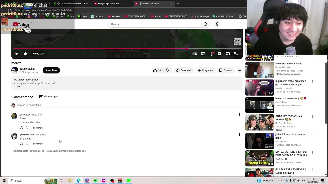
Task: Open options for buen sombrero woody video
Action: pyautogui.click(x=313, y=99)
